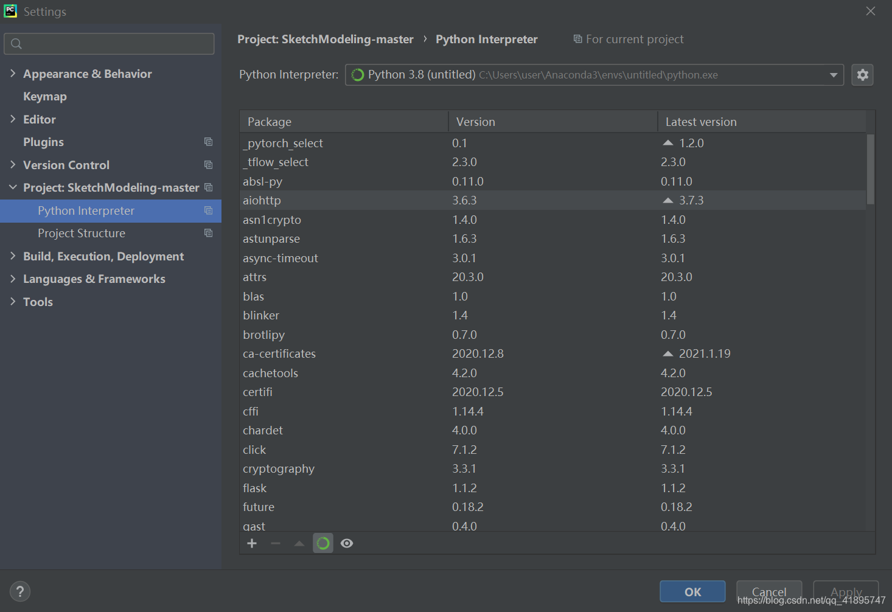
Task: Select the flask package row
Action: point(553,488)
